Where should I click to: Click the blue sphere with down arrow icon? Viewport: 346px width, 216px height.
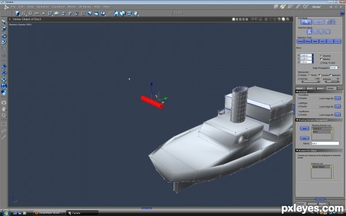point(103,13)
